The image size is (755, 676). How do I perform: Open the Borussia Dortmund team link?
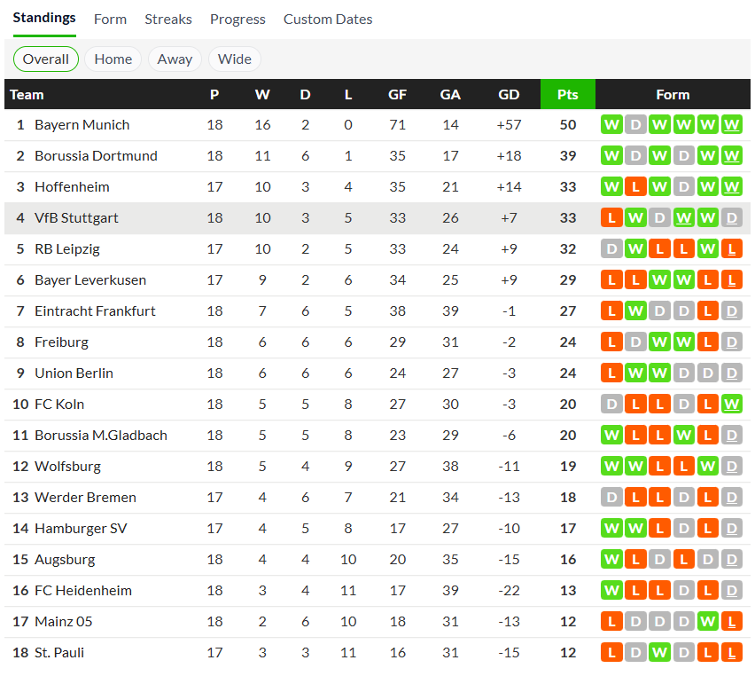pyautogui.click(x=96, y=156)
